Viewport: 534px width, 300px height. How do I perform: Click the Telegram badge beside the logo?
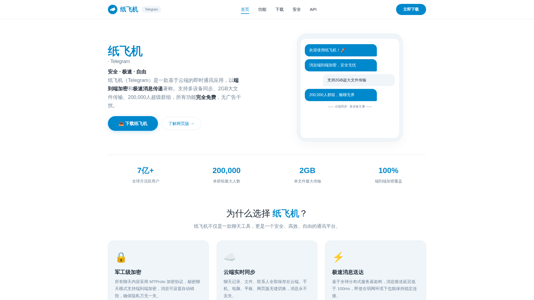click(151, 9)
